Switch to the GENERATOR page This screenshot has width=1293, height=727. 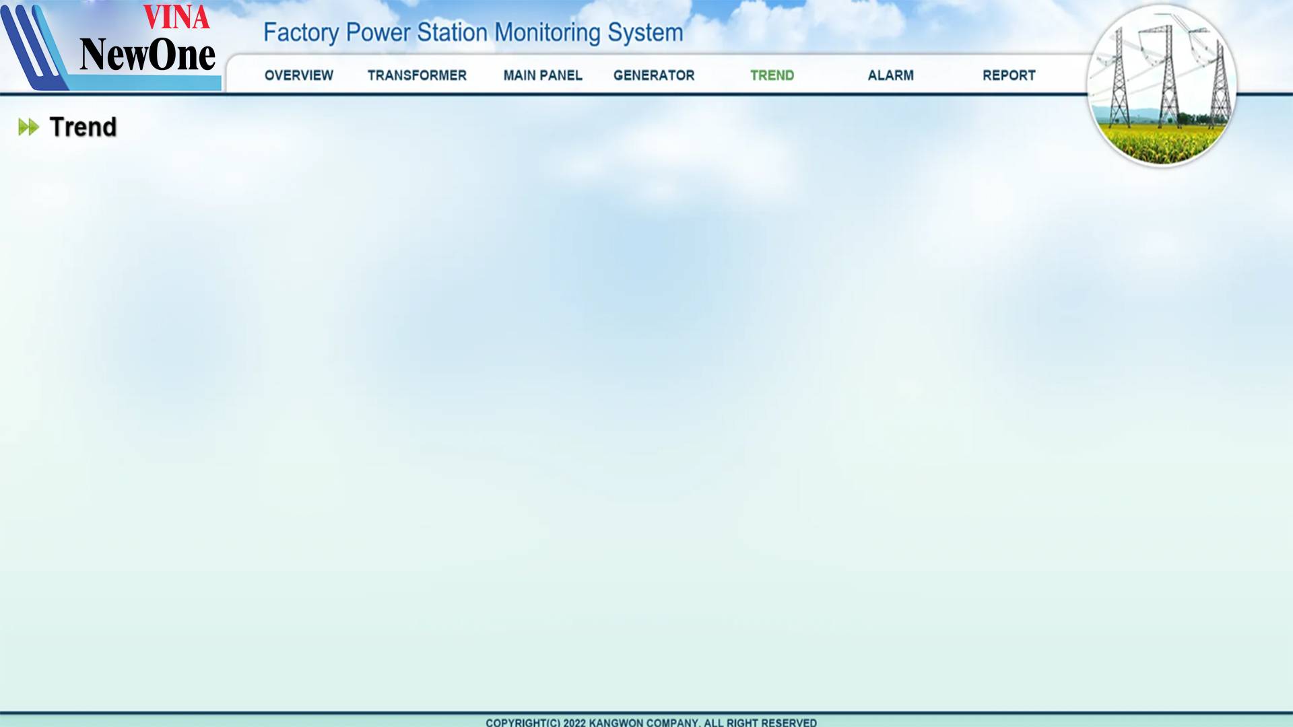654,75
